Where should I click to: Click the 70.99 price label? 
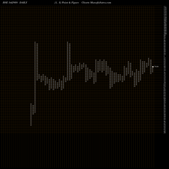[156, 67]
